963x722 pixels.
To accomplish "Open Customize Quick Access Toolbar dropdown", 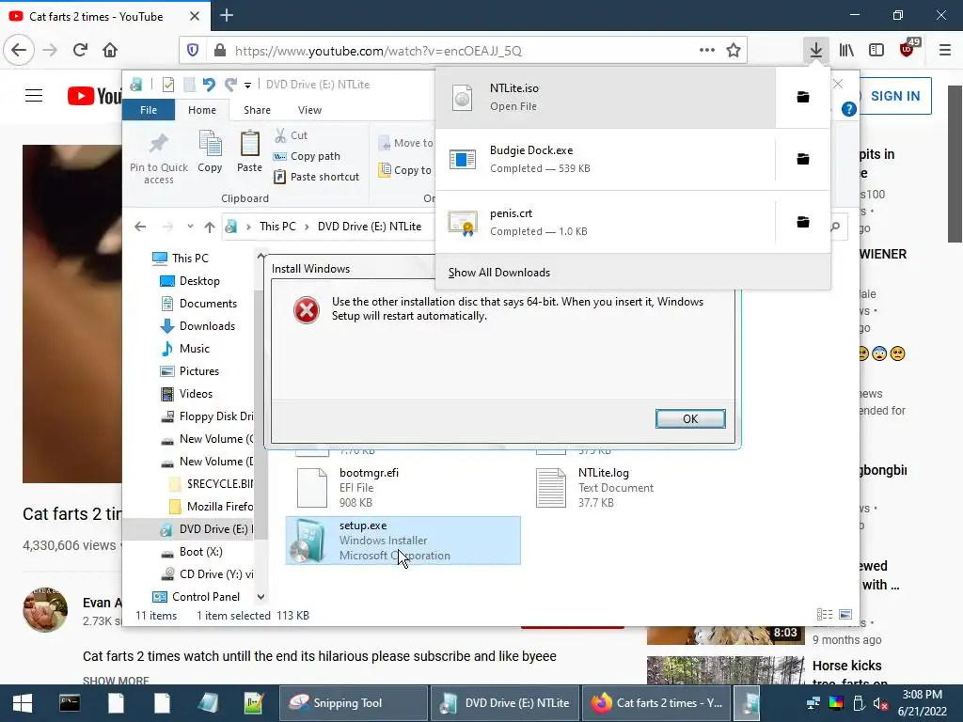I will (247, 86).
